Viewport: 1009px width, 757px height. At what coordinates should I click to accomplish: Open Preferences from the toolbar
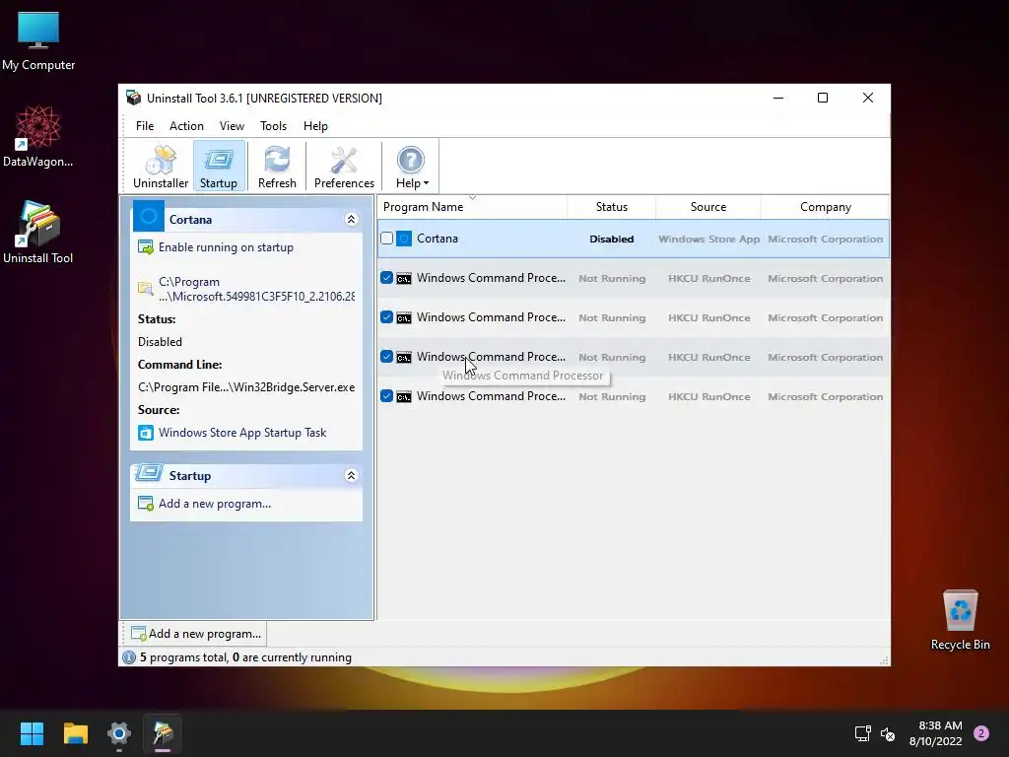[x=344, y=167]
